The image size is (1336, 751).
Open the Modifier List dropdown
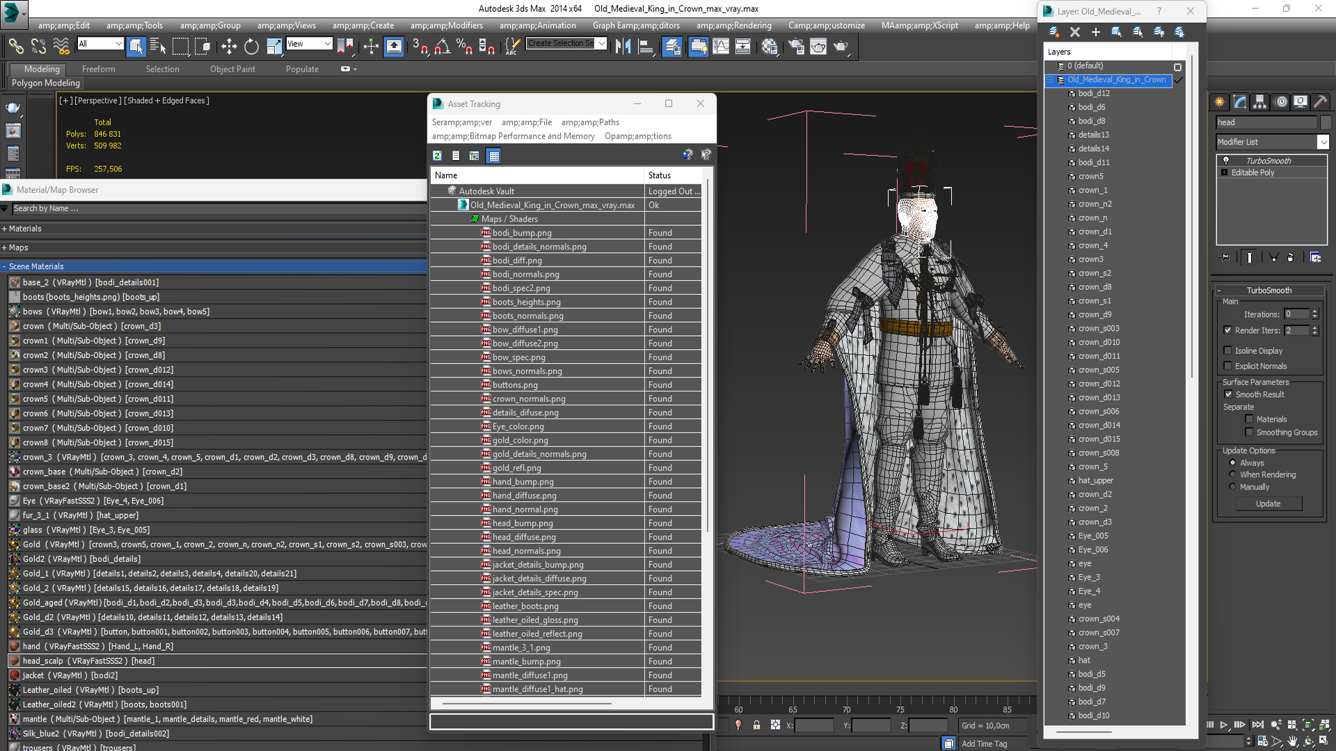tap(1323, 142)
